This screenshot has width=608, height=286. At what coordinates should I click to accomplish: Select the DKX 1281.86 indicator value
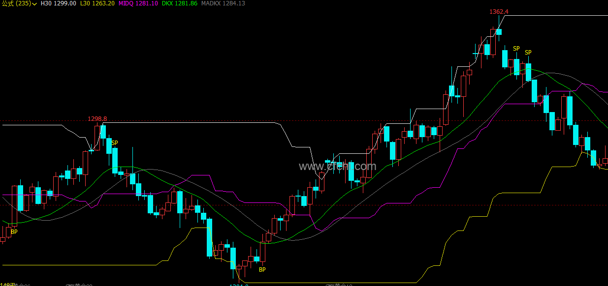click(x=180, y=3)
